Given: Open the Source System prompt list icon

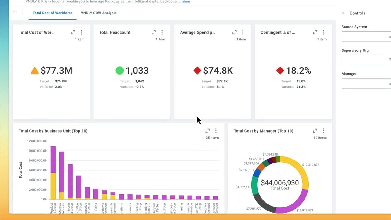Looking at the screenshot, I should (389, 36).
